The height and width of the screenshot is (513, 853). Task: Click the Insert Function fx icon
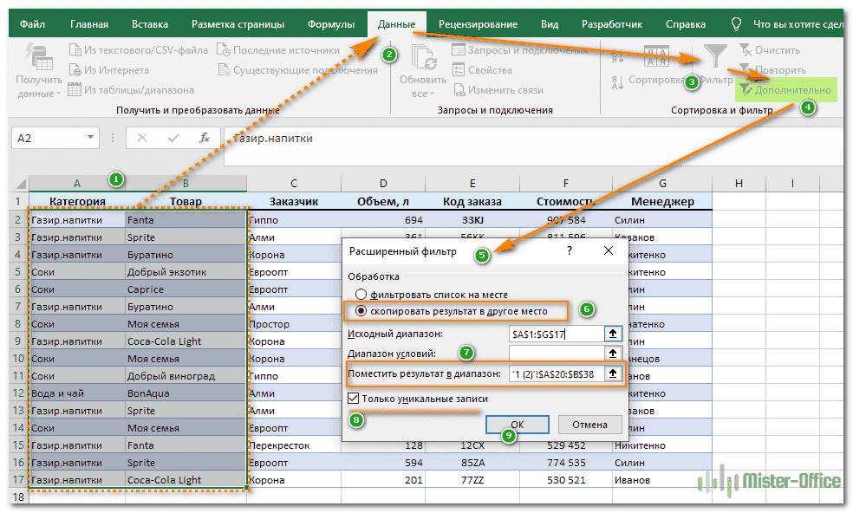[205, 138]
